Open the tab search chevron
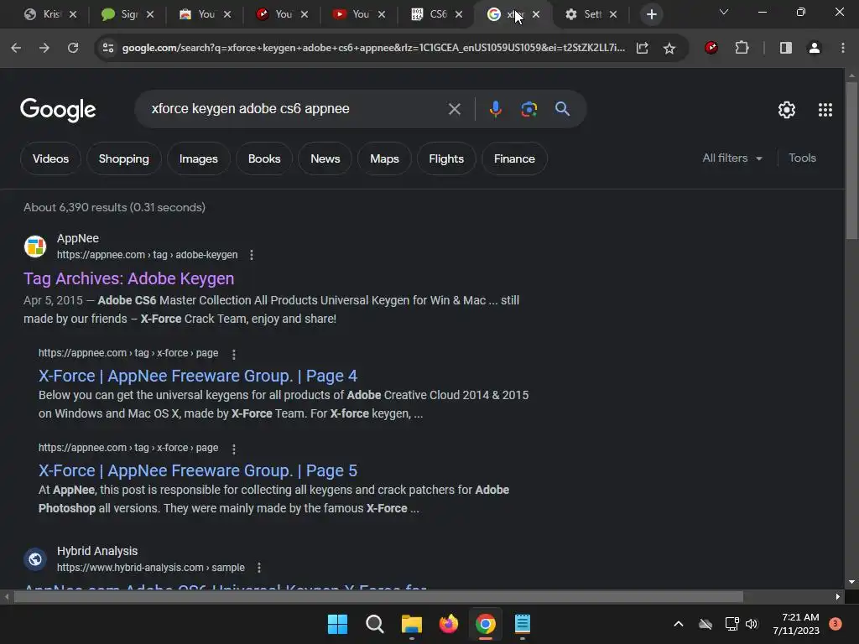 click(724, 12)
